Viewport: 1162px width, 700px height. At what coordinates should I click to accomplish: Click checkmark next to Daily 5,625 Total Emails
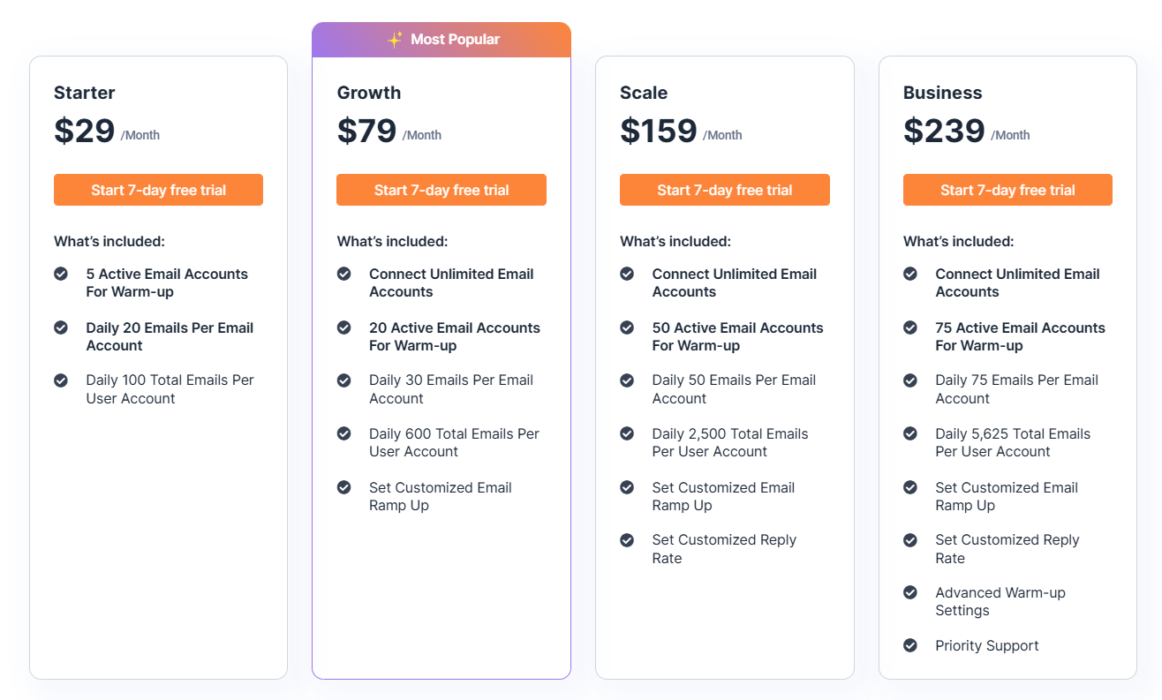click(910, 433)
